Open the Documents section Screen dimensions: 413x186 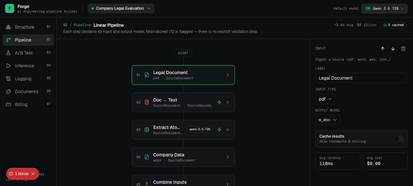tap(28, 92)
